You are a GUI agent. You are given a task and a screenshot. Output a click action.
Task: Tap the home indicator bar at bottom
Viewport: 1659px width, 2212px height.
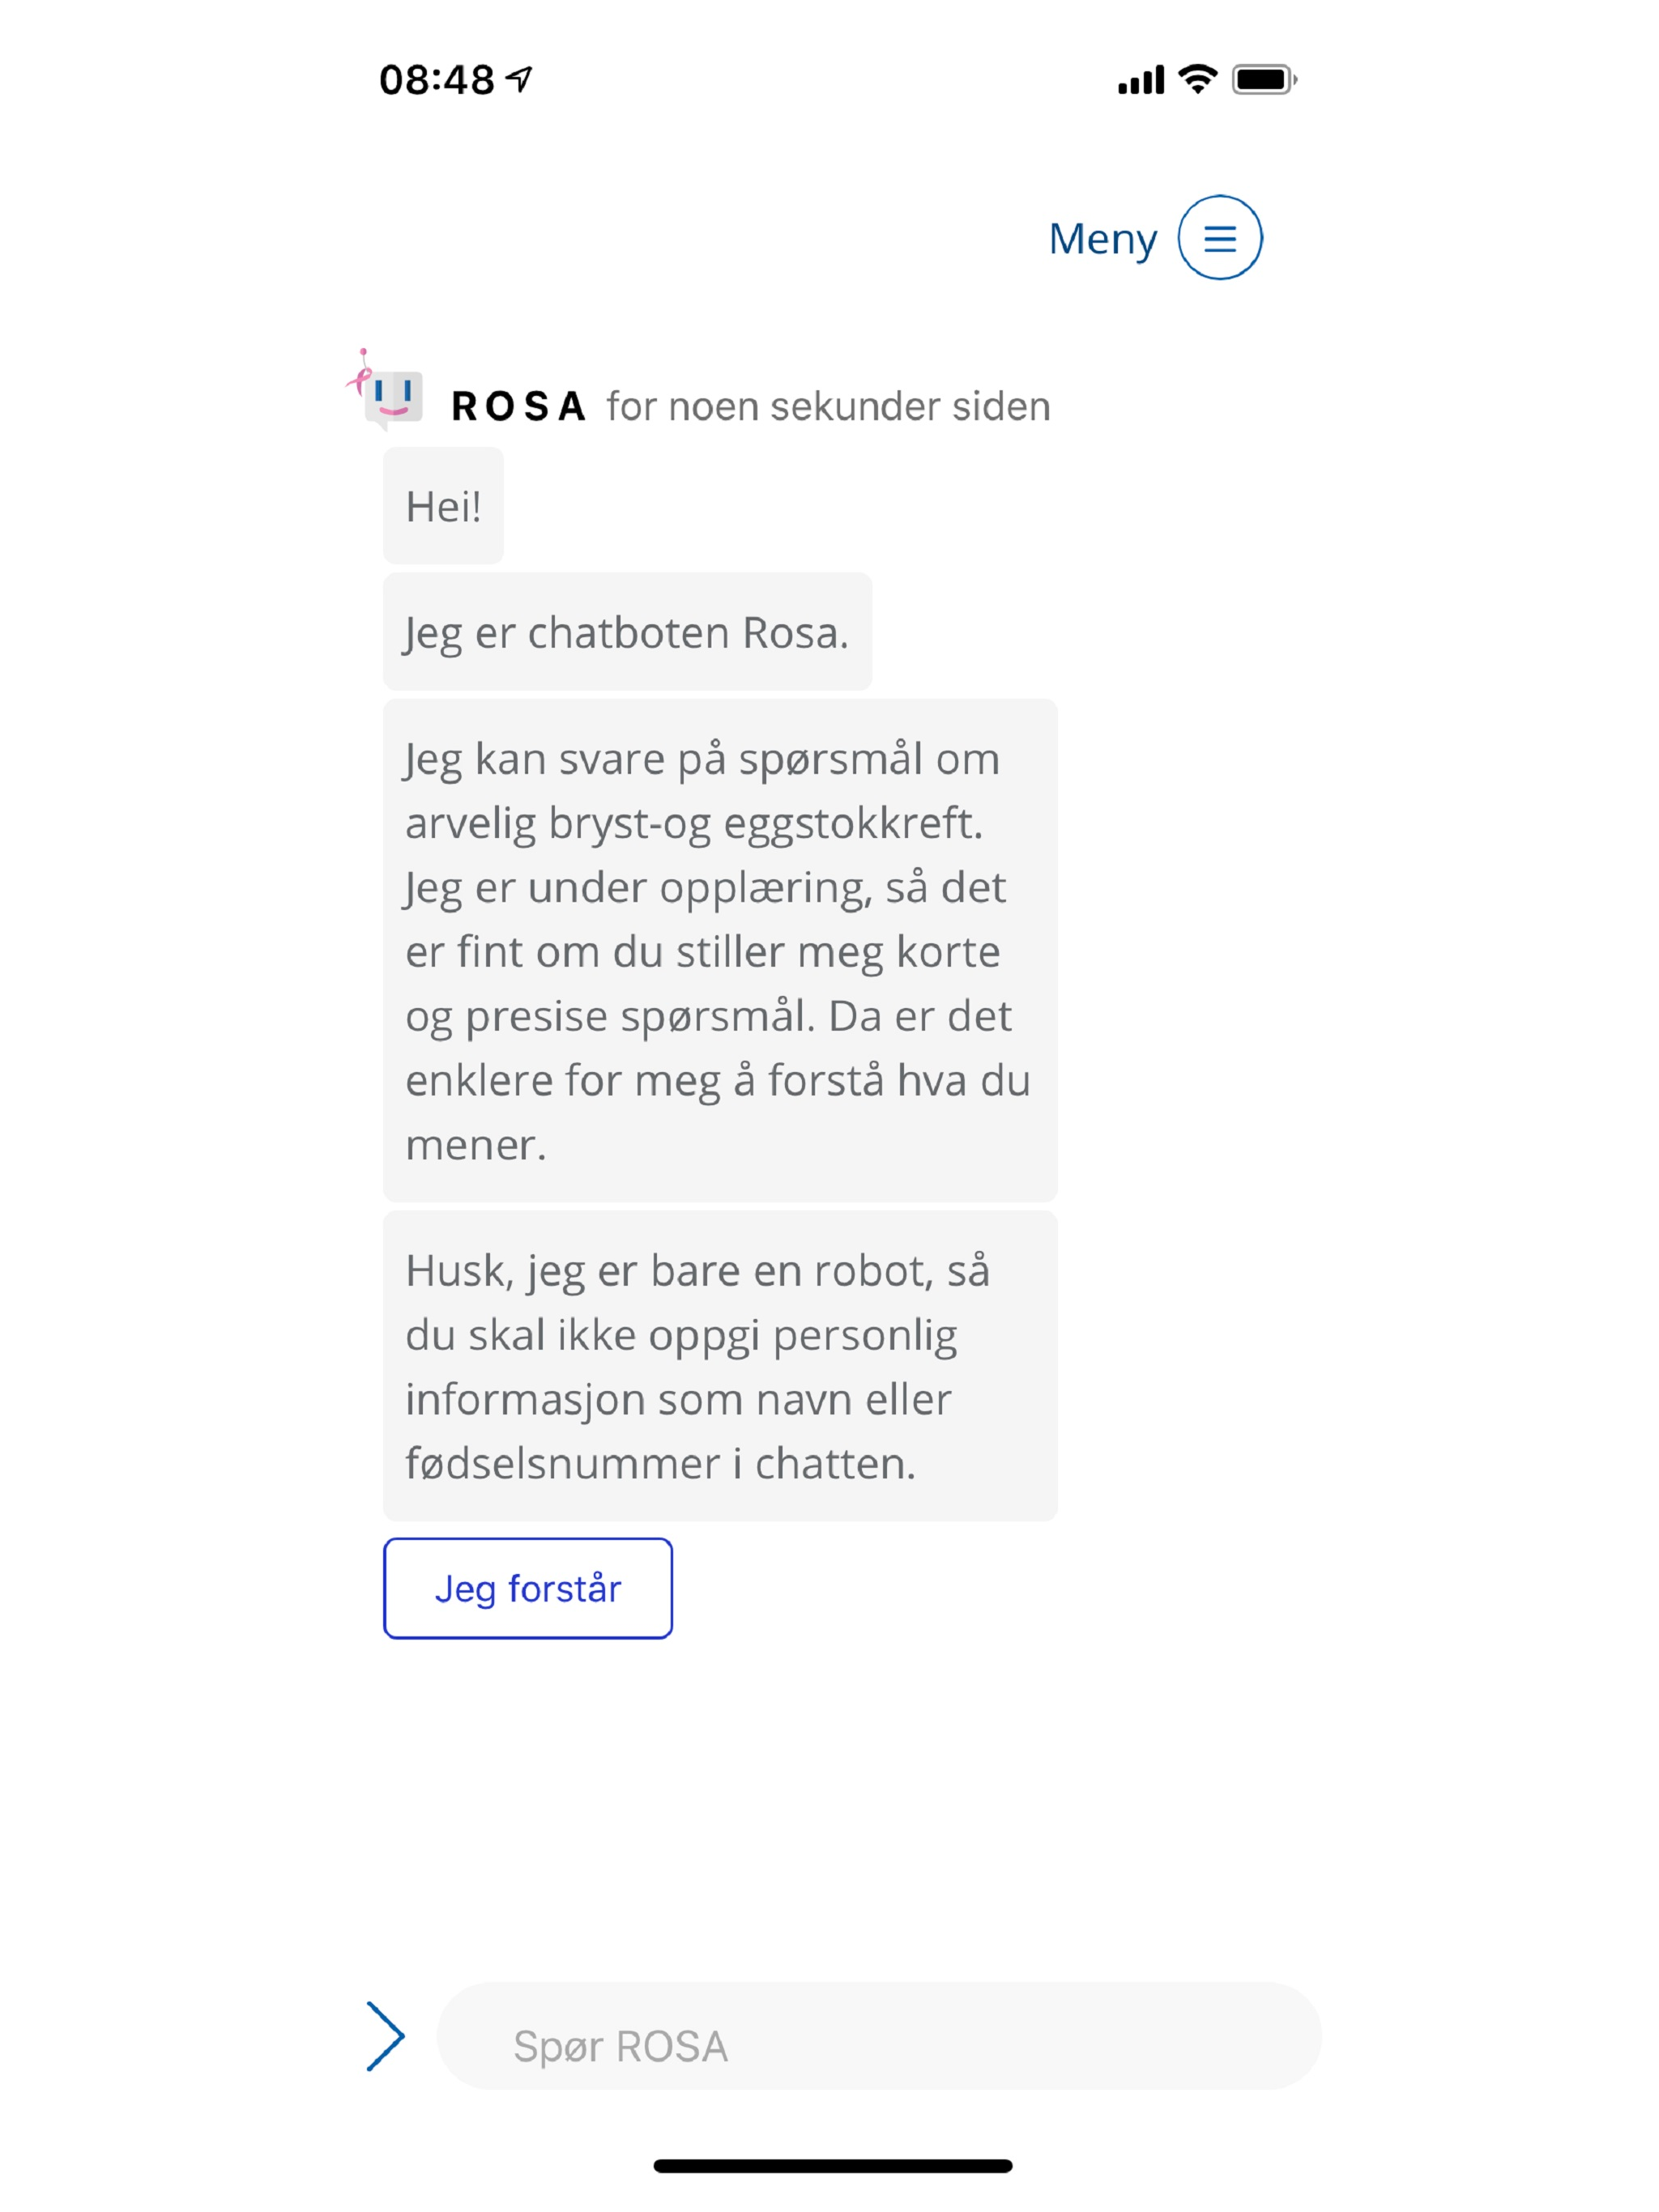[833, 2166]
